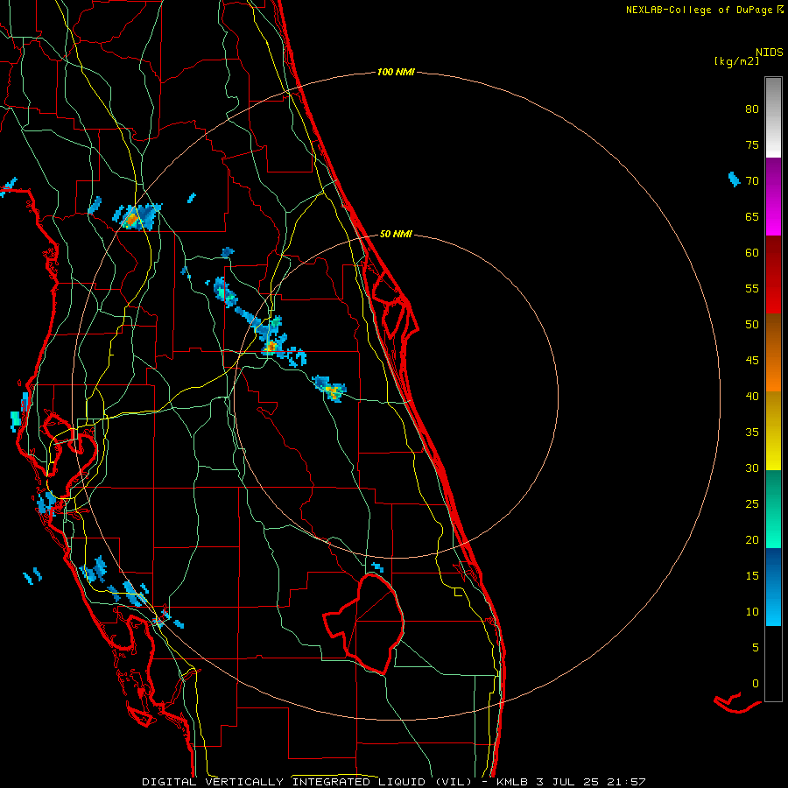788x788 pixels.
Task: Click the '100 NMI' range ring label
Action: tap(396, 73)
